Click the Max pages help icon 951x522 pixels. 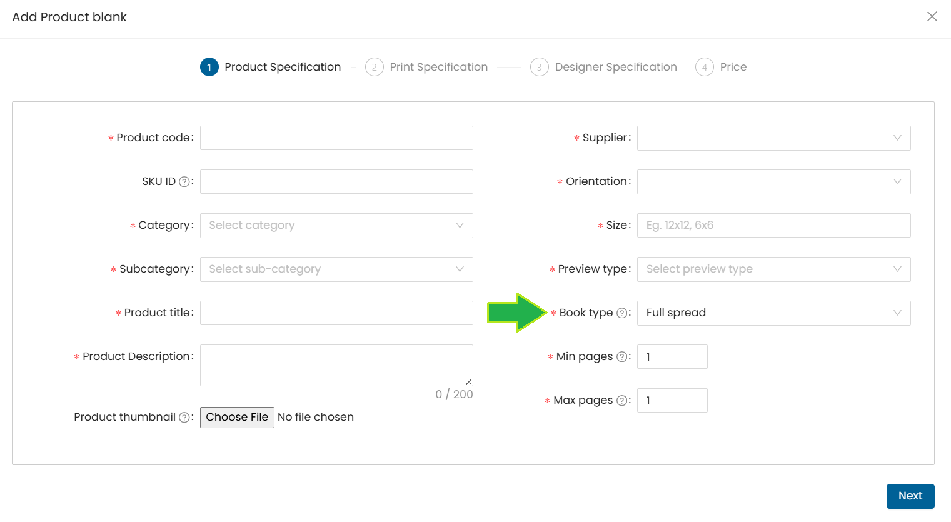pyautogui.click(x=622, y=401)
